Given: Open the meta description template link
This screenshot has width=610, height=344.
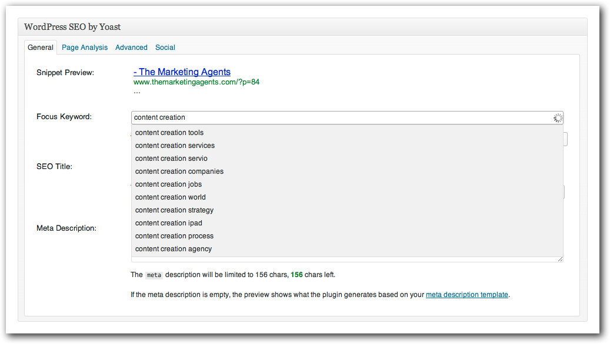Looking at the screenshot, I should [467, 295].
